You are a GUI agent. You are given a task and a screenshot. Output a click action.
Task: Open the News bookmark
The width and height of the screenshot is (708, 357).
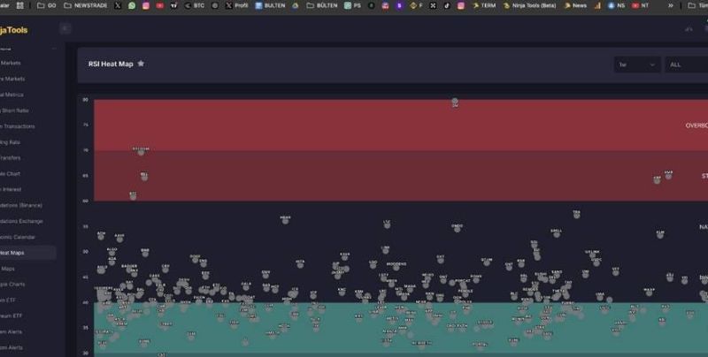(576, 5)
